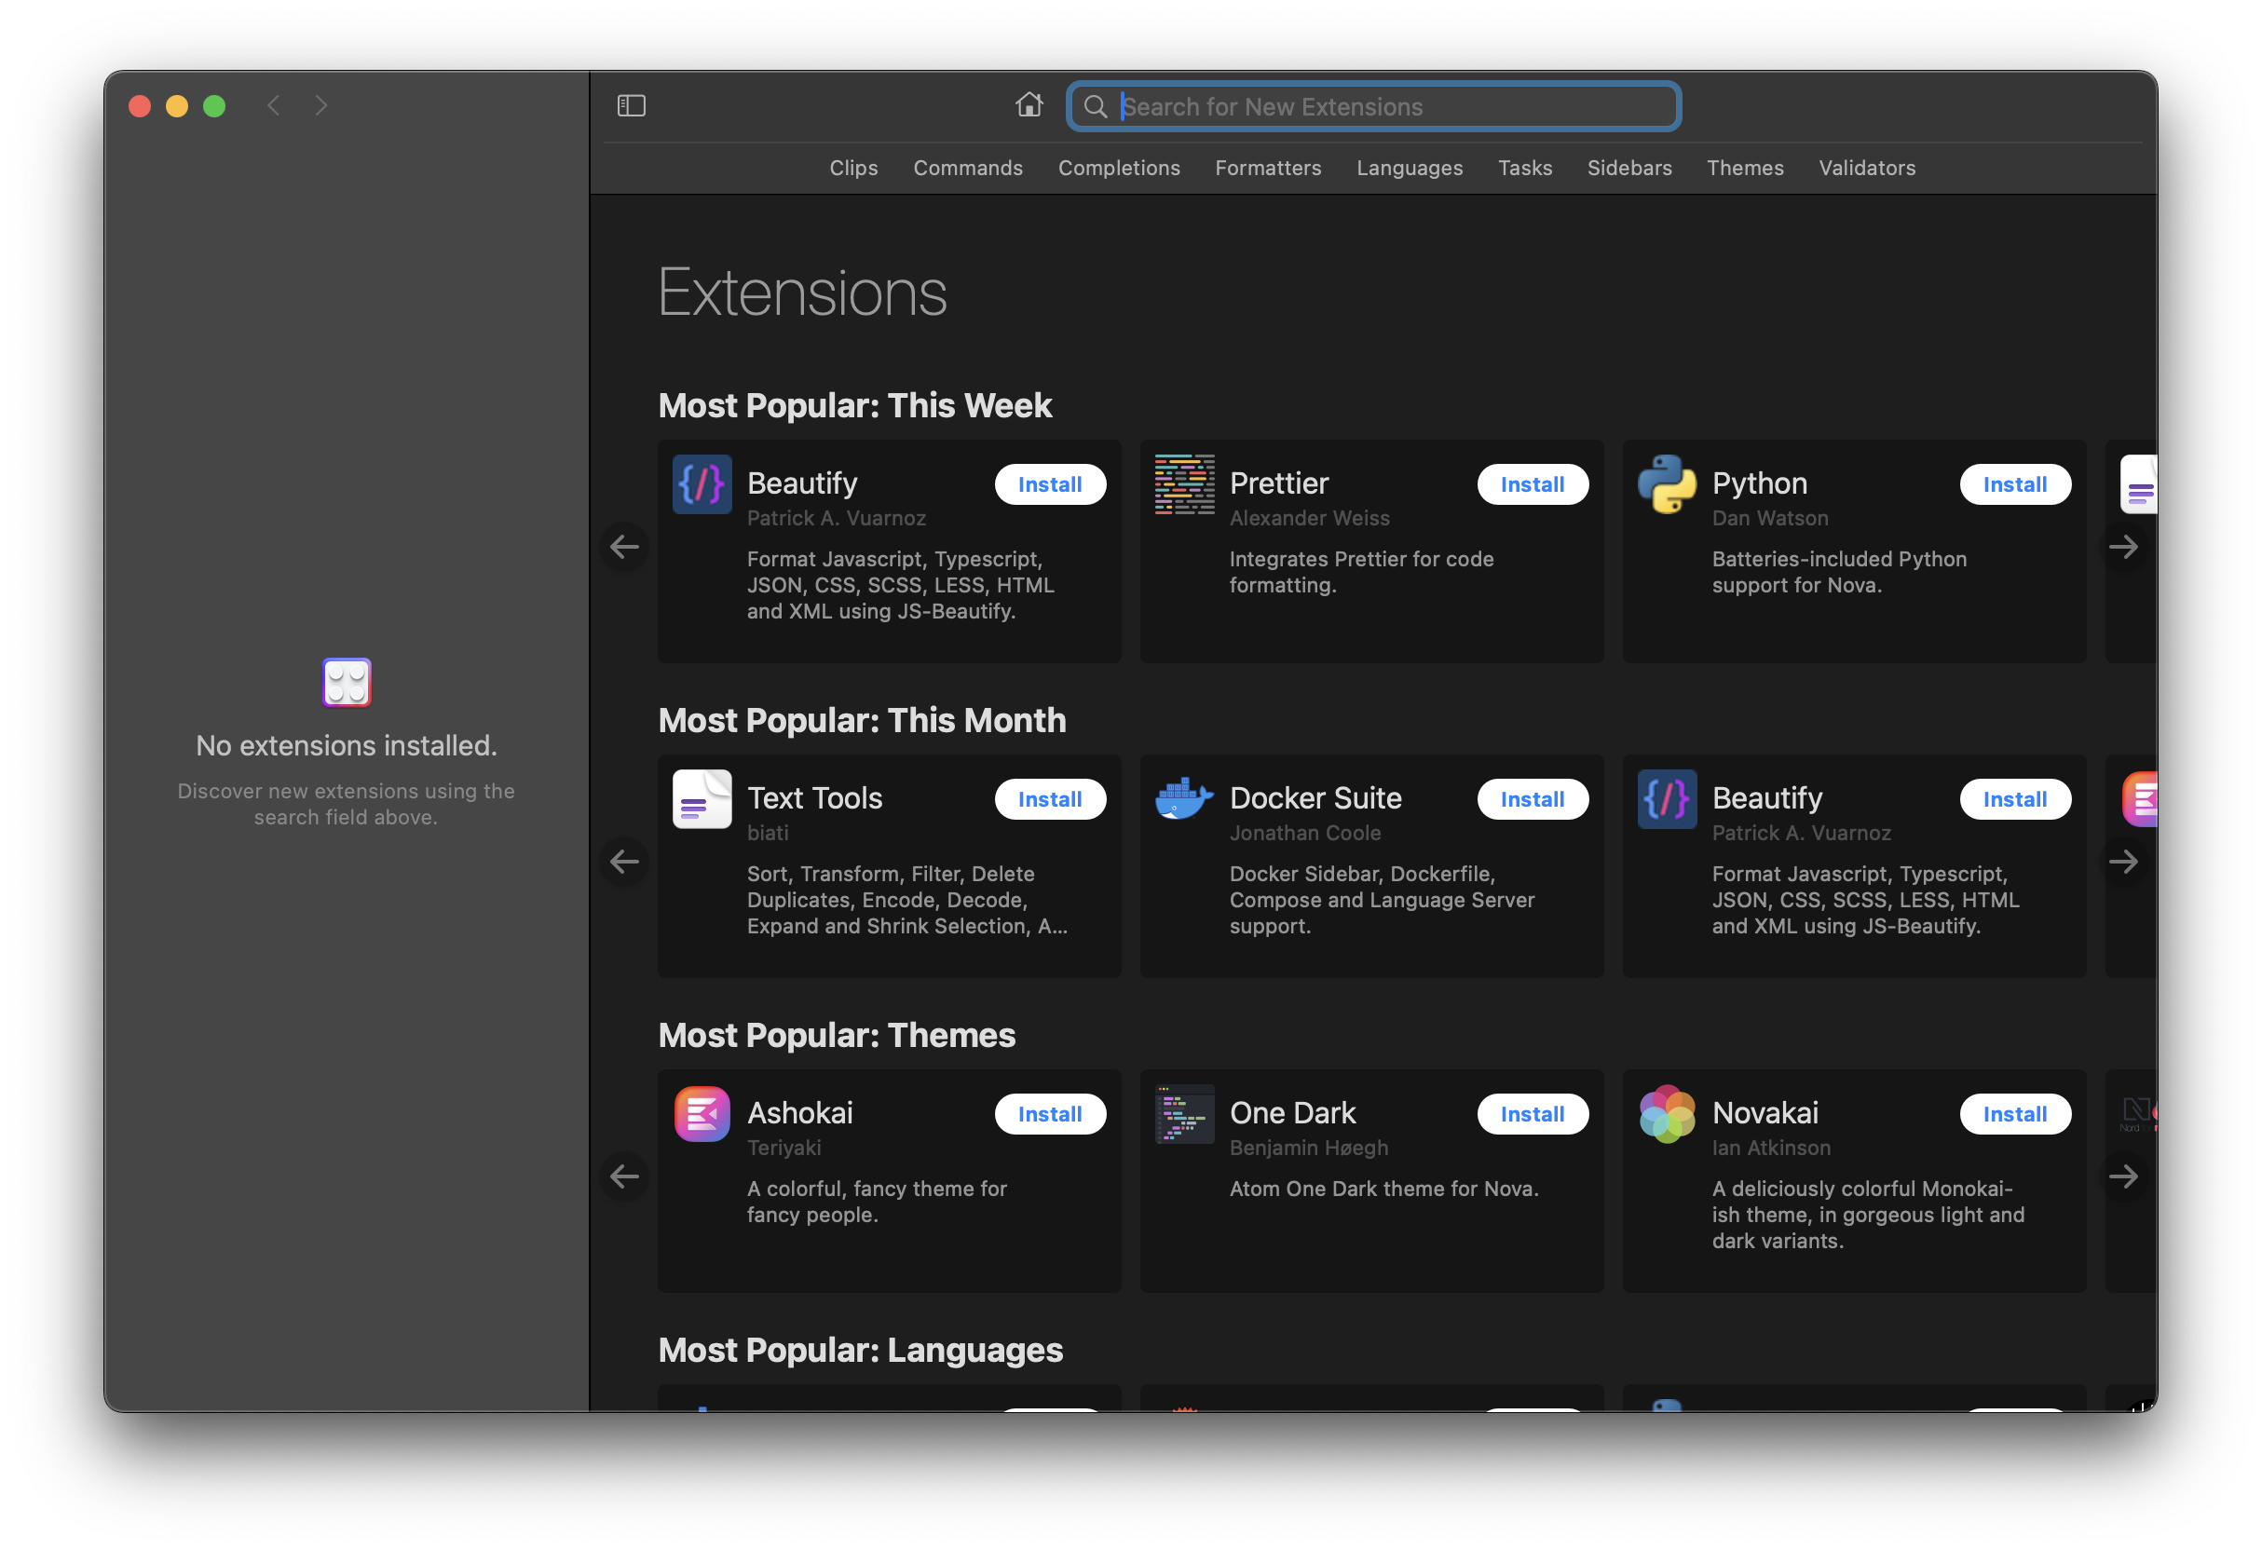The image size is (2262, 1550).
Task: Go to the Extensions home icon
Action: point(1029,104)
